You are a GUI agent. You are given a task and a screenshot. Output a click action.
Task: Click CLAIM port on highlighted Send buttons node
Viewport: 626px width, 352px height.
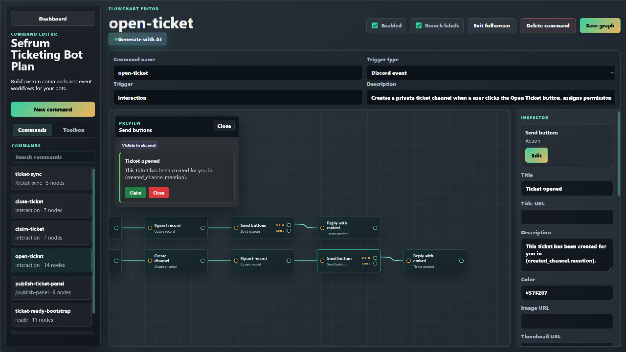[375, 258]
